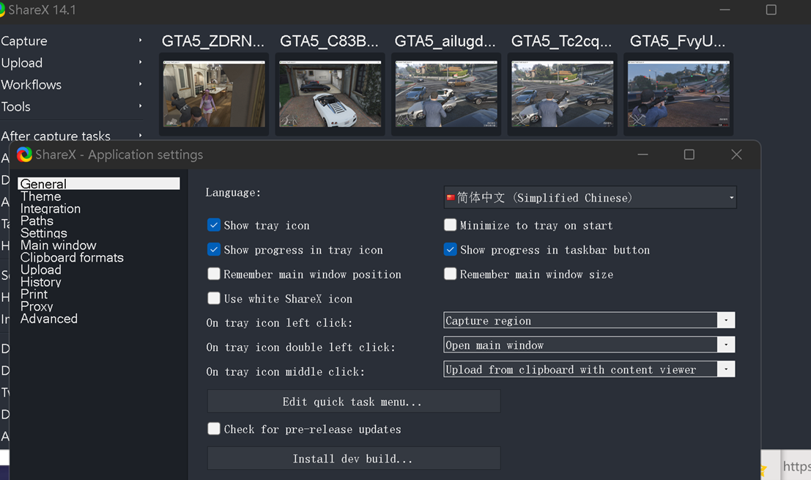Image resolution: width=811 pixels, height=480 pixels.
Task: Open the Language dropdown
Action: (590, 198)
